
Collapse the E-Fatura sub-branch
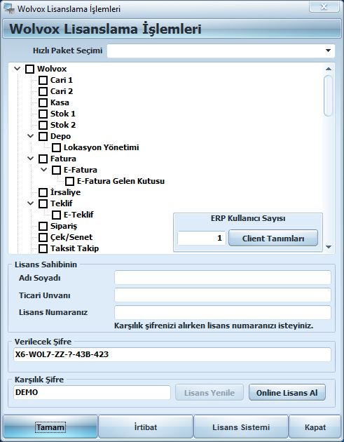43,169
